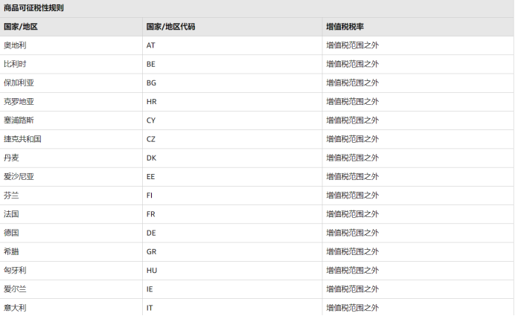Select the IE country code cell
The height and width of the screenshot is (316, 515).
pyautogui.click(x=150, y=289)
